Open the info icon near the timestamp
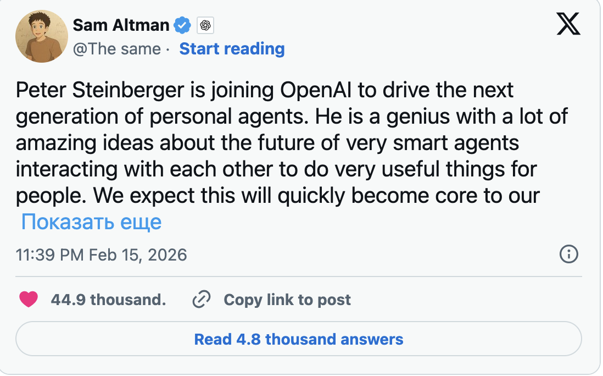 pyautogui.click(x=569, y=255)
